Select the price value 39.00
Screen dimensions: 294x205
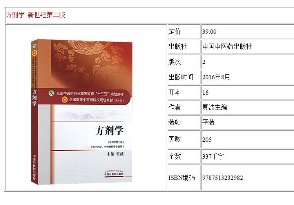click(209, 31)
